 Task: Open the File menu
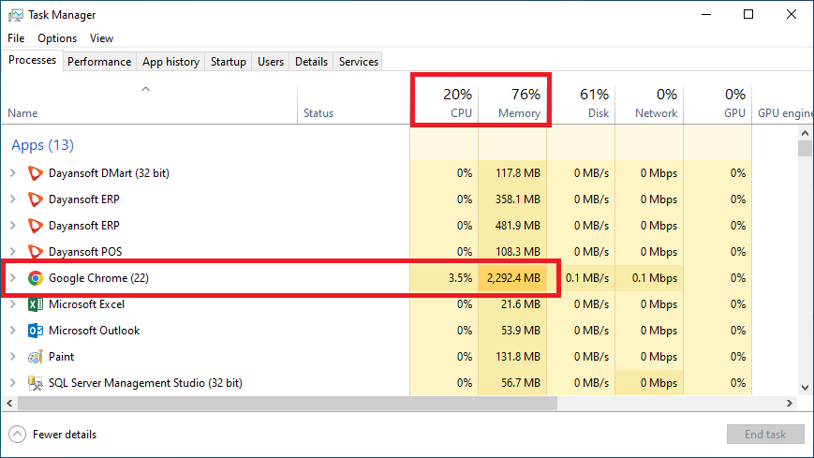coord(16,38)
